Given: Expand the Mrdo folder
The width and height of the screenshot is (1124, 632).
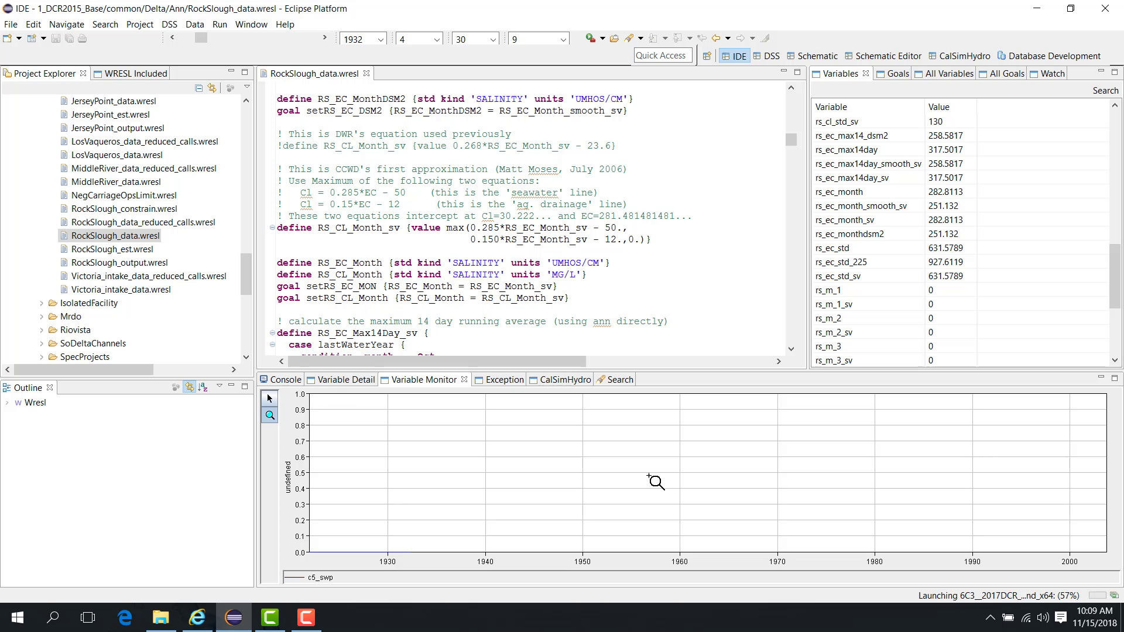Looking at the screenshot, I should pos(42,317).
